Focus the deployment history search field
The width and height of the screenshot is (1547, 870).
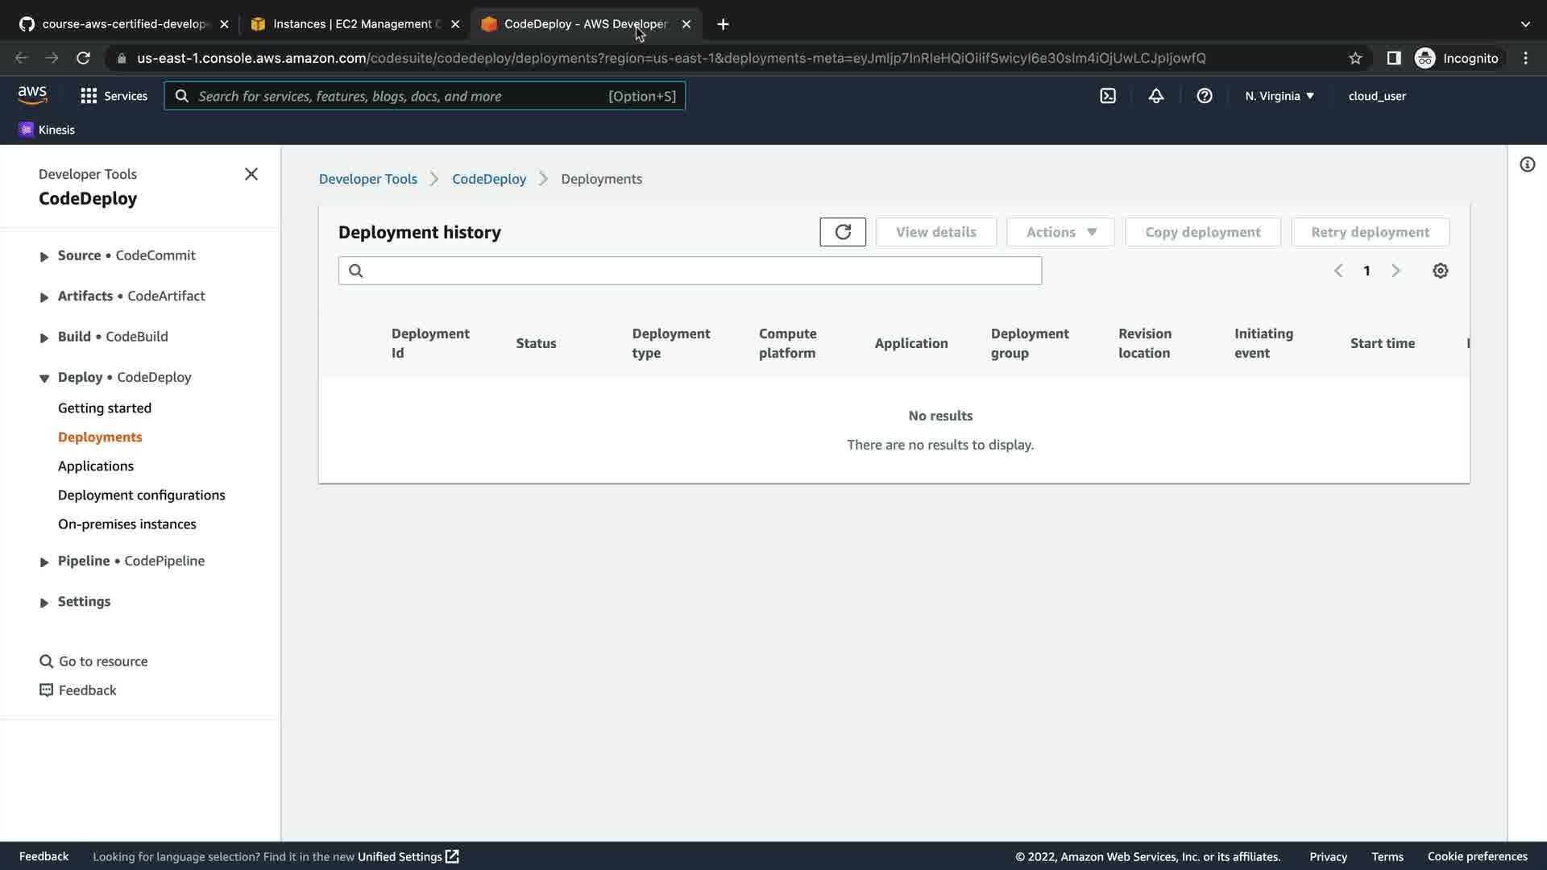[x=701, y=271]
